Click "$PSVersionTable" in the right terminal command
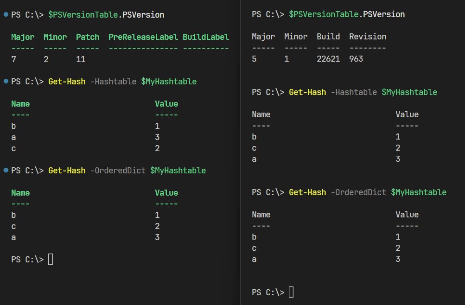The height and width of the screenshot is (305, 465). (324, 14)
